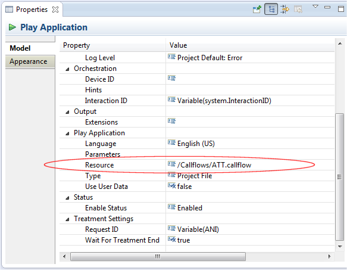
Task: Click the Interaction ID value icon
Action: pos(171,100)
